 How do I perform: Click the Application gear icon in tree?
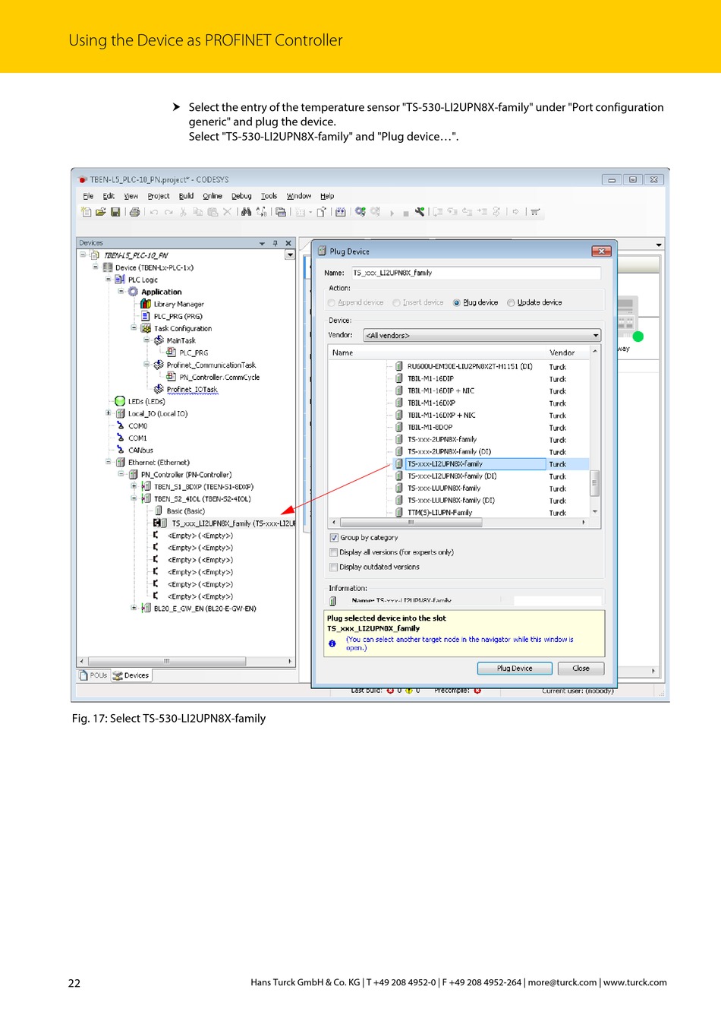tap(133, 292)
